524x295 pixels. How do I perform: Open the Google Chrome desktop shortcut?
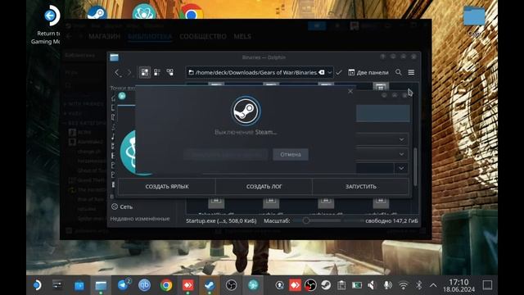click(x=191, y=12)
